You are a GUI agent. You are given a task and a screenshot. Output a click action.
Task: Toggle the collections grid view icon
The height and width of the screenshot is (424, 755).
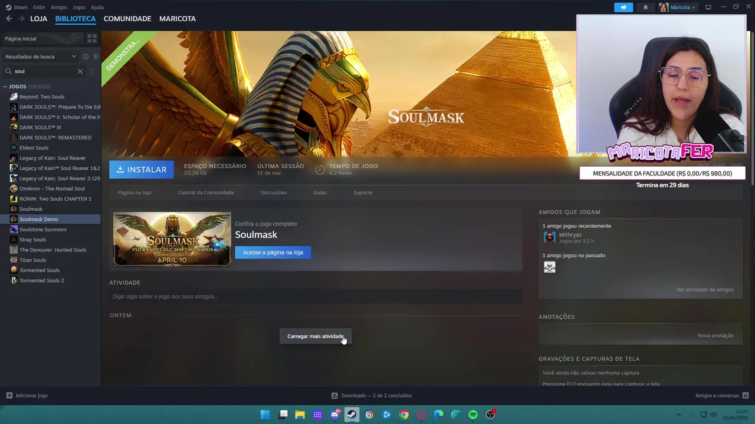coord(92,38)
